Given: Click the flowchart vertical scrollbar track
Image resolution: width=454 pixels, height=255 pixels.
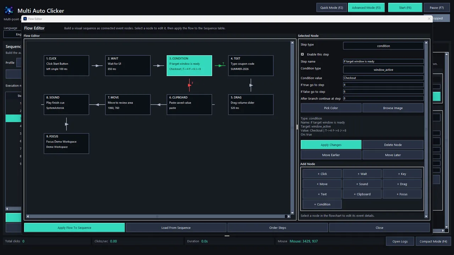Looking at the screenshot, I should (x=292, y=127).
